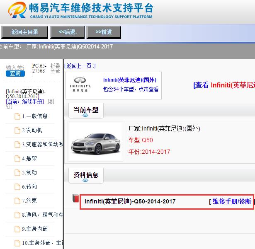This screenshot has height=249, width=255.
Task: Click the page icon beside 8.通风
Action: point(17,215)
